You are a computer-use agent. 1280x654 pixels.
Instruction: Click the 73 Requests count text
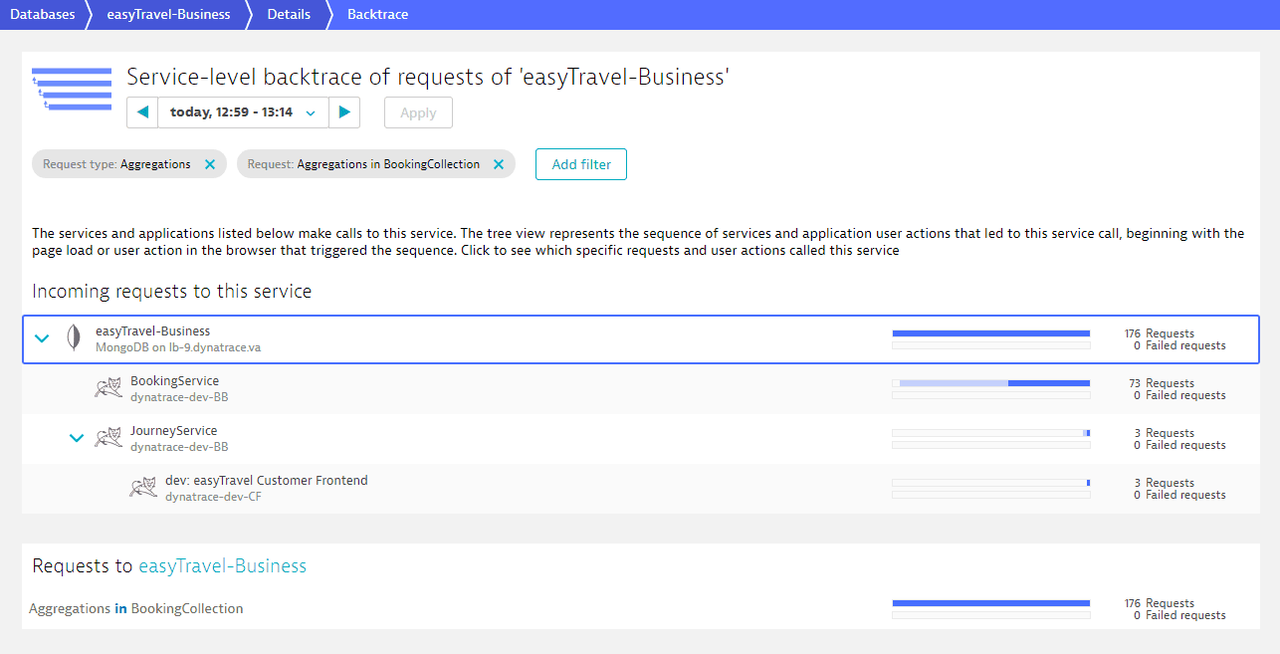[x=1162, y=383]
